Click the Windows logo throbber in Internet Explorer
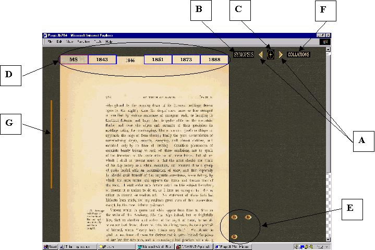 (x=325, y=42)
